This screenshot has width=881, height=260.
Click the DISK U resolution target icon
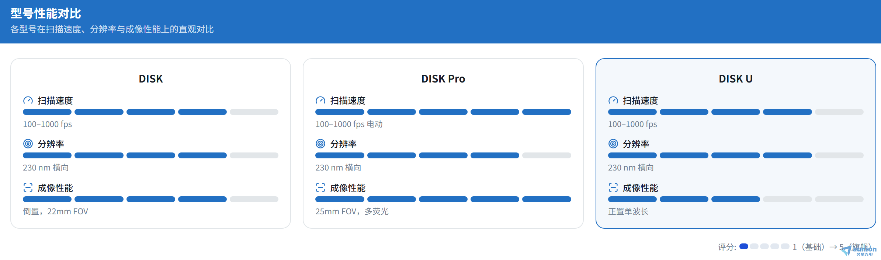(613, 144)
